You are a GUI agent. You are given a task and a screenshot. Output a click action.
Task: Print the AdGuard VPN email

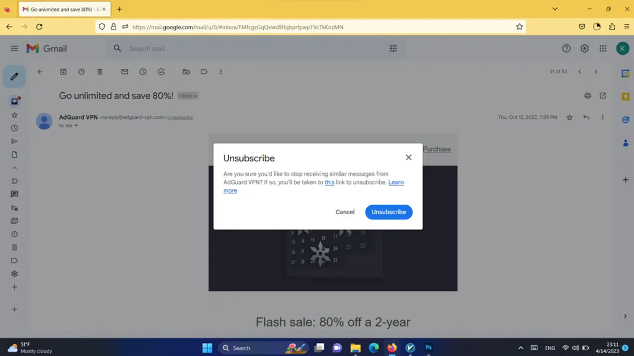588,95
